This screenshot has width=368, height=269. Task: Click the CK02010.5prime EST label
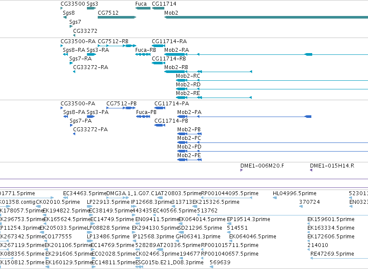pyautogui.click(x=58, y=202)
